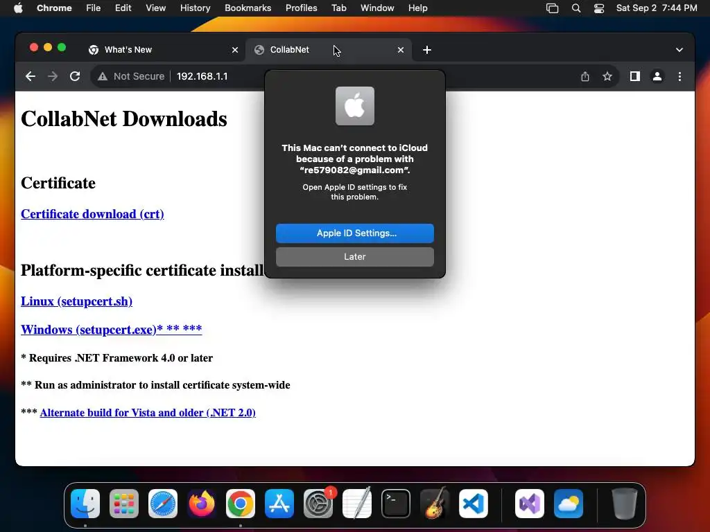Close the What's New tab
Screen dimensions: 710x532
(234, 50)
